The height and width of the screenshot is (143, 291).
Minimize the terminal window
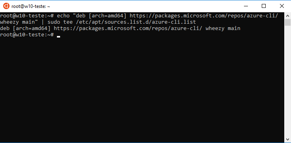tap(246, 6)
